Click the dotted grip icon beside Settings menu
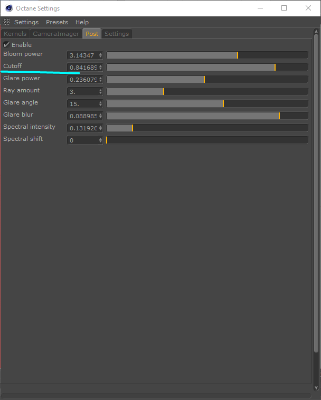This screenshot has height=400, width=321. pos(7,22)
